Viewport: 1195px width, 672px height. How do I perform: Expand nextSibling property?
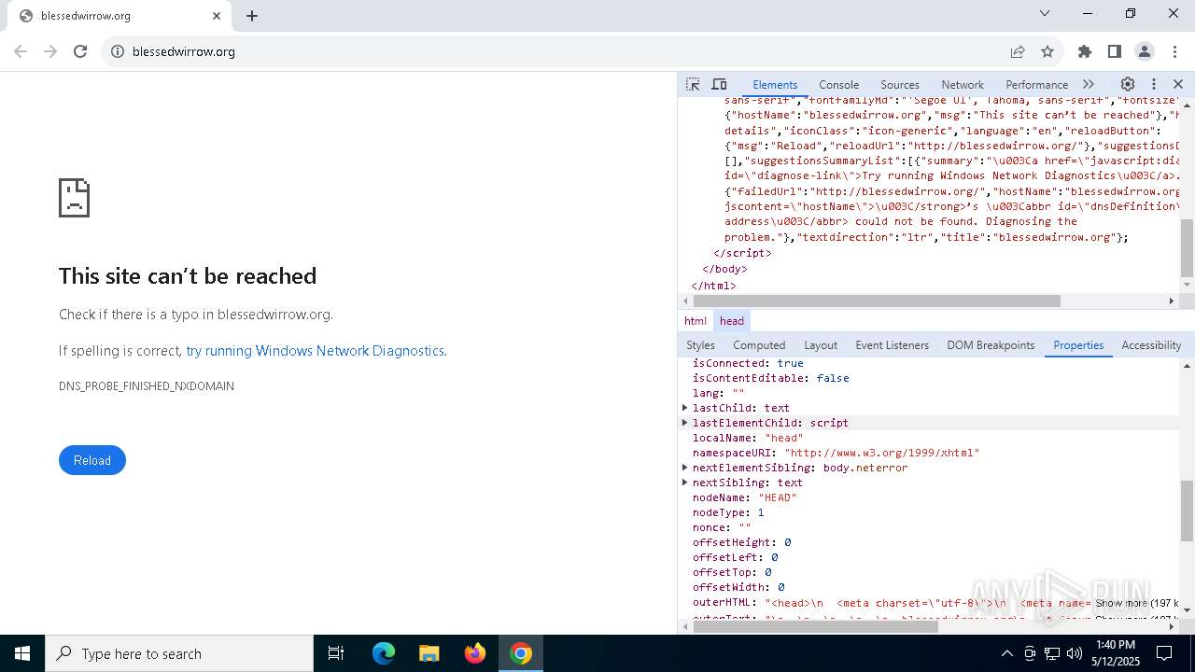pyautogui.click(x=684, y=483)
